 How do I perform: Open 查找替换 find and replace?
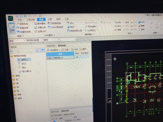tap(40, 24)
